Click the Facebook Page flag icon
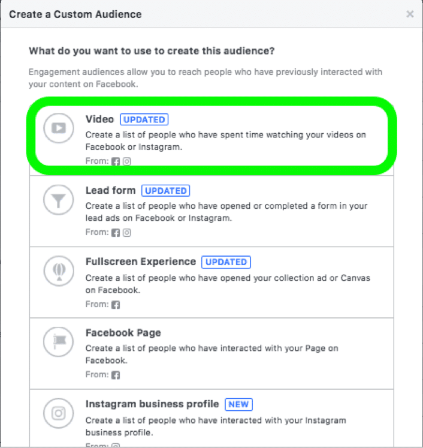 coord(59,342)
